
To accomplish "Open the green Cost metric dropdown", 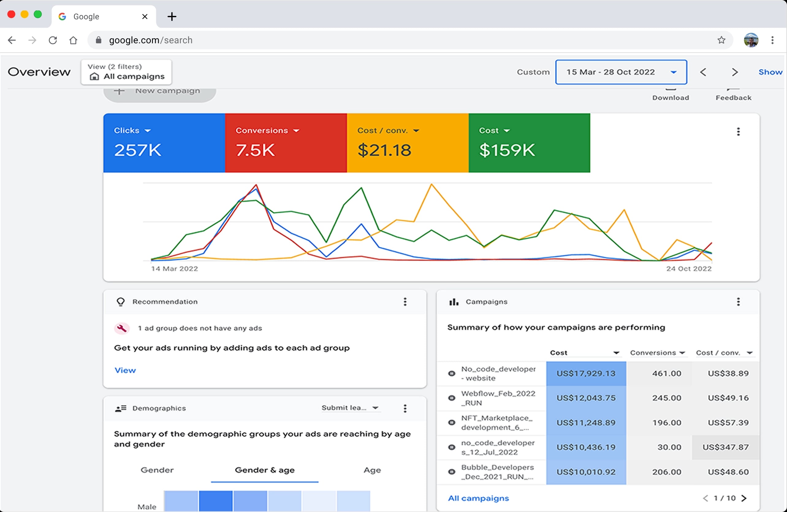I will tap(494, 131).
